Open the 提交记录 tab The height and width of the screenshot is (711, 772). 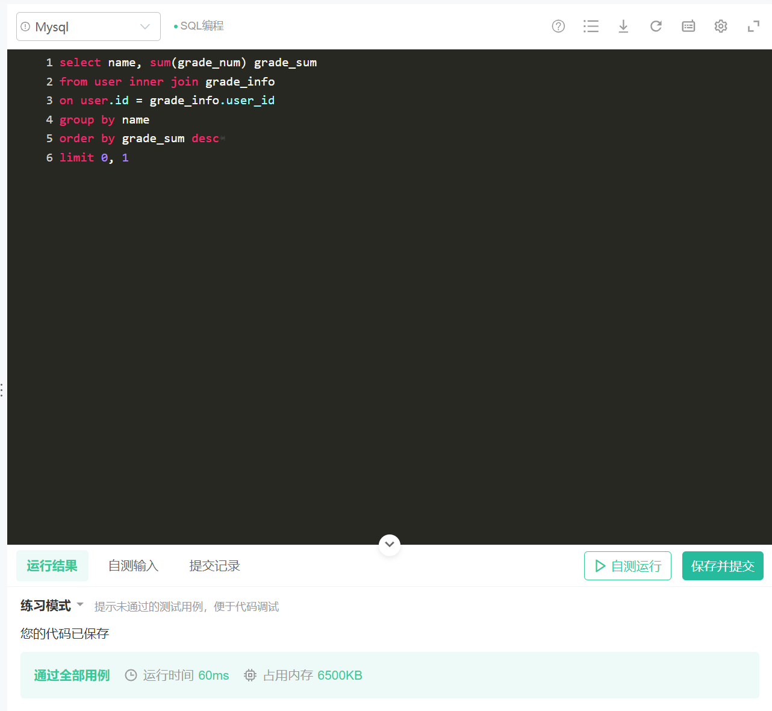[x=215, y=566]
